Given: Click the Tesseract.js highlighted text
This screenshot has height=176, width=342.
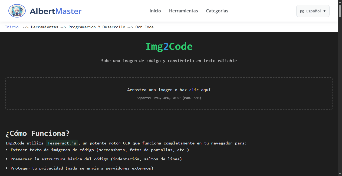Looking at the screenshot, I should (62, 143).
